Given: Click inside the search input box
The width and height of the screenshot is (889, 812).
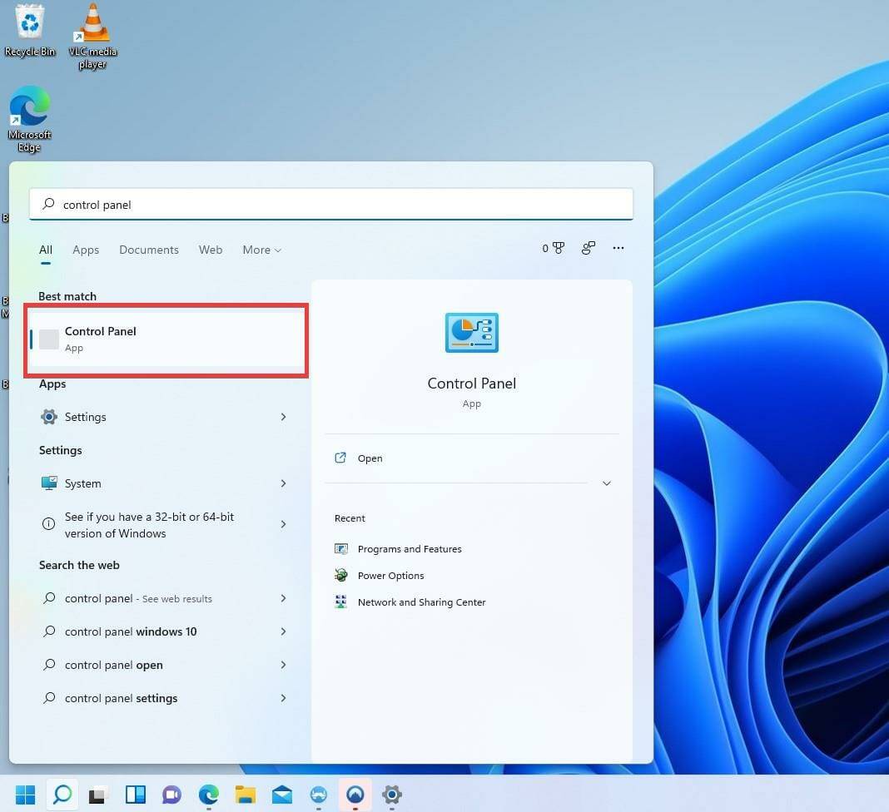Looking at the screenshot, I should [331, 204].
